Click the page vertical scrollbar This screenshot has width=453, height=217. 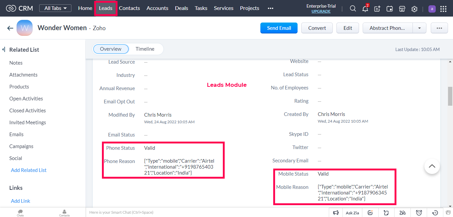tap(450, 96)
